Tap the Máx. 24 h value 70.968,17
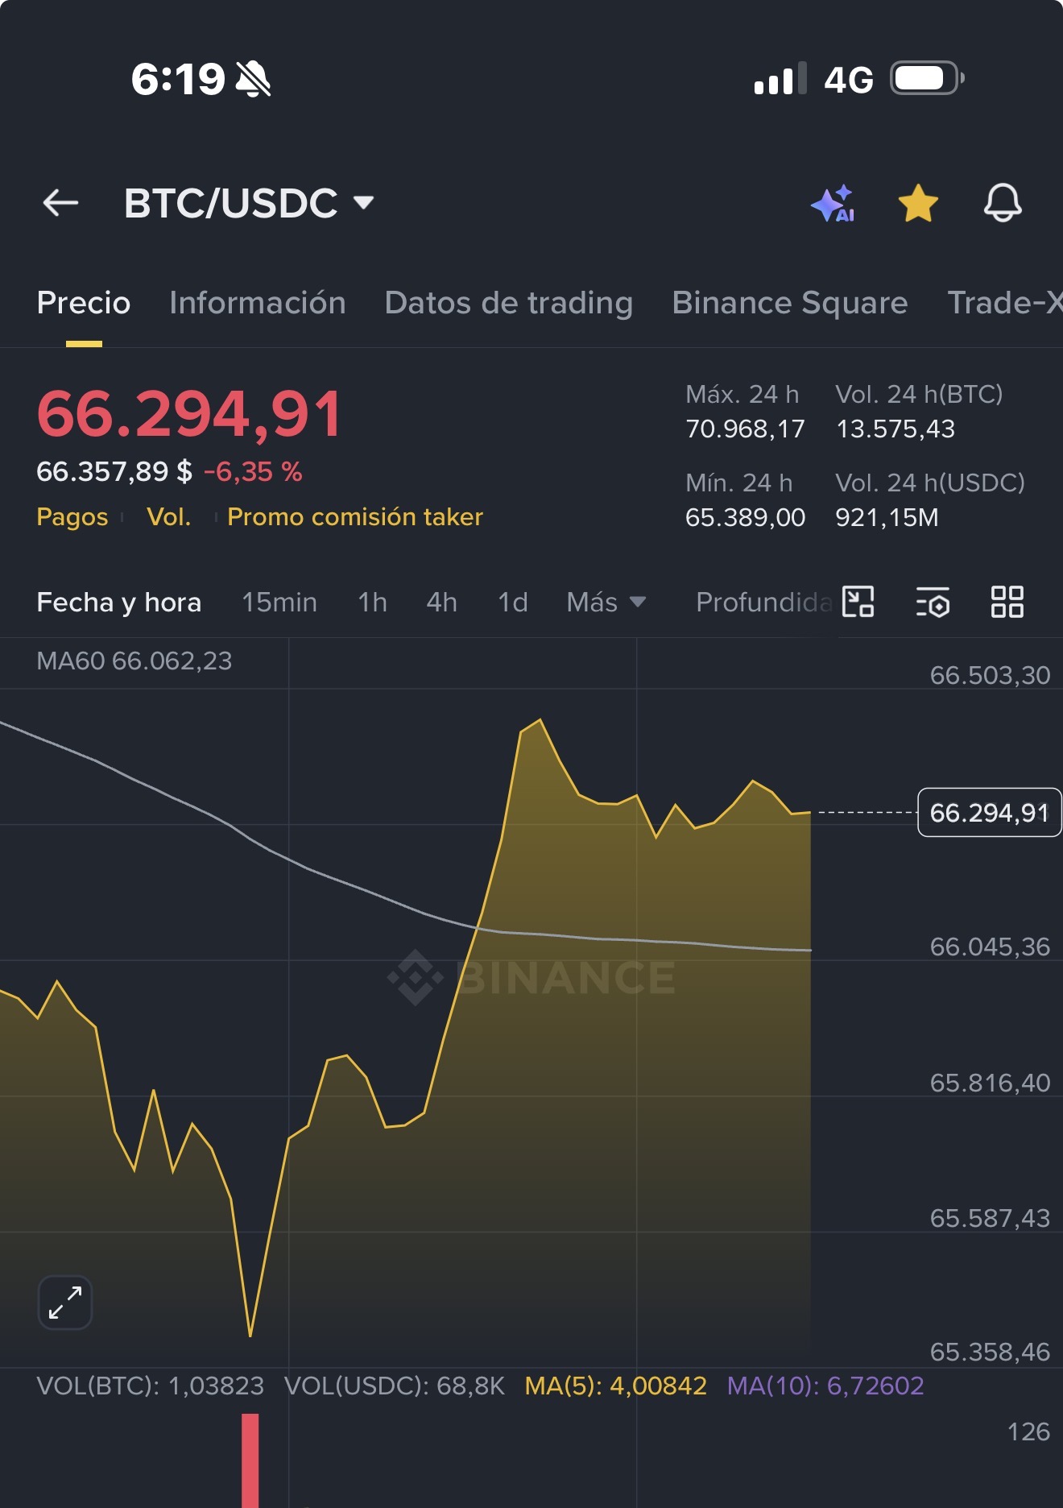The height and width of the screenshot is (1508, 1063). point(745,429)
